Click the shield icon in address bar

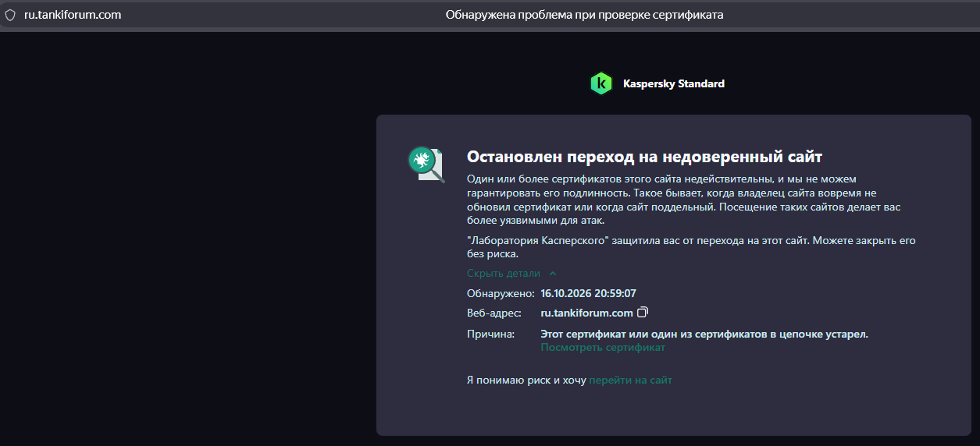coord(10,15)
